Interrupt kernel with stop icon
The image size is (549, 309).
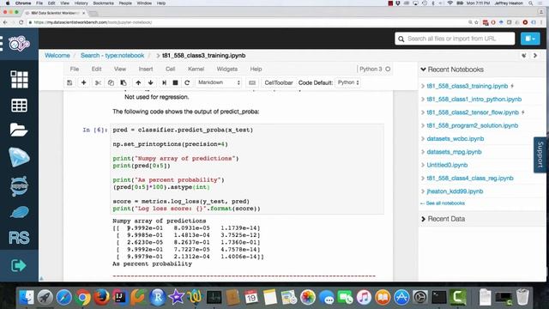(x=175, y=82)
